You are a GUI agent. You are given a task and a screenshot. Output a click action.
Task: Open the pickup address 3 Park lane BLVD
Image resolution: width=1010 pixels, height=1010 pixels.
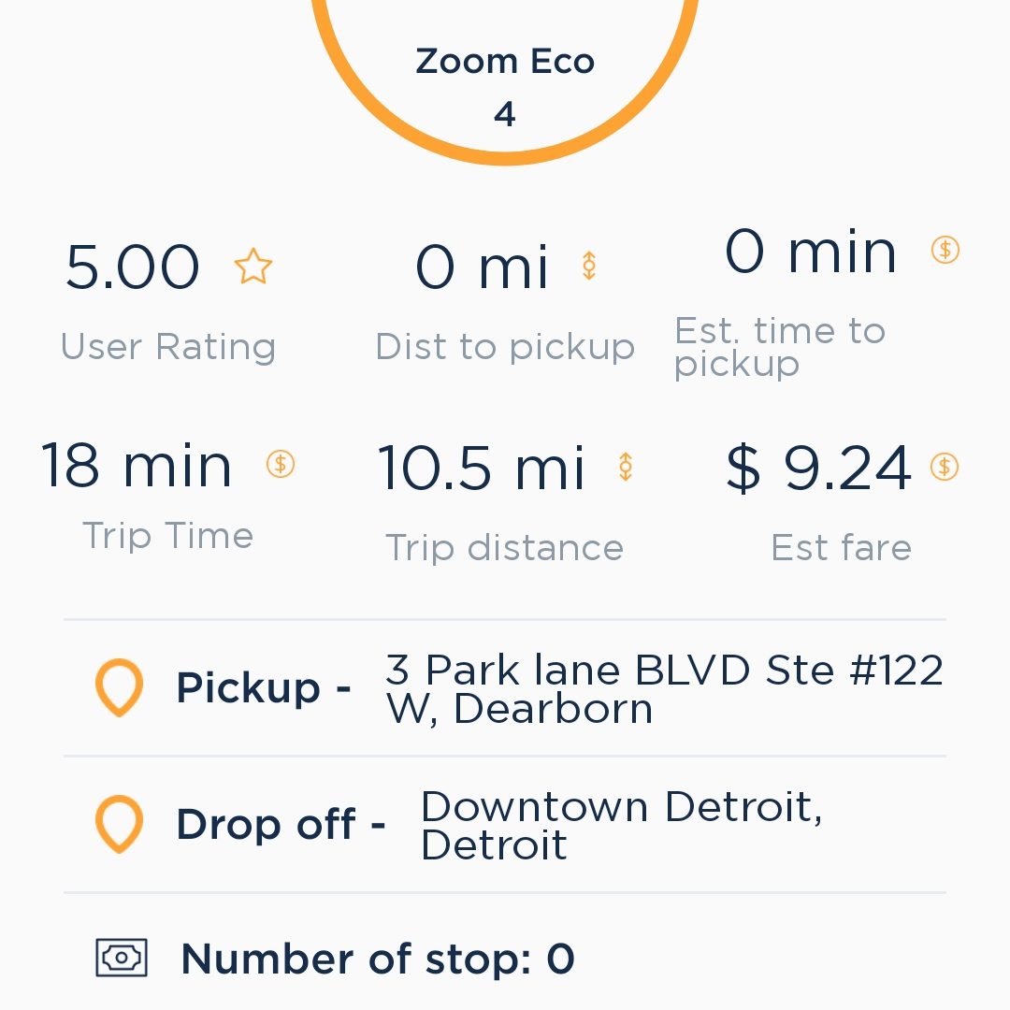point(664,688)
